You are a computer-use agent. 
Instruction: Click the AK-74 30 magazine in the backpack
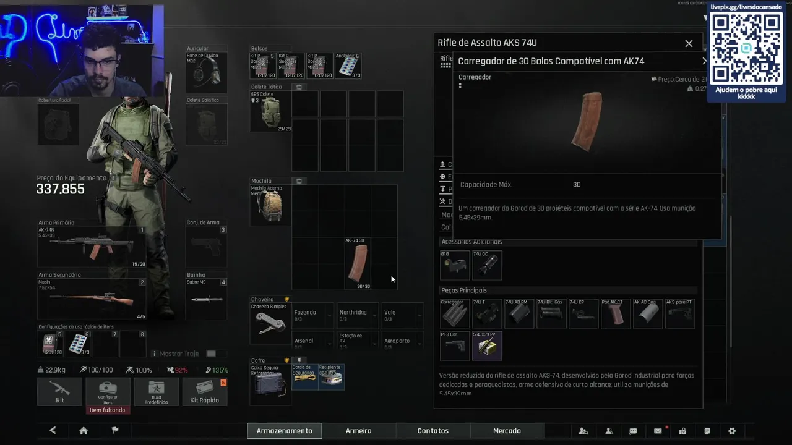coord(358,263)
